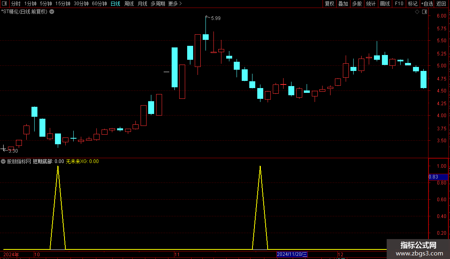Click the diamond icon in chart corner
The image size is (450, 259).
(x=417, y=12)
